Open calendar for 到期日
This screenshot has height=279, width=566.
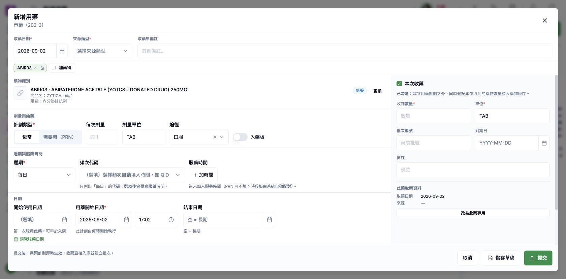click(x=544, y=143)
